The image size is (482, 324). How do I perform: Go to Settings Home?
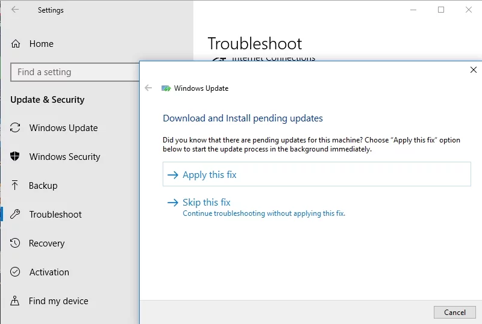41,44
